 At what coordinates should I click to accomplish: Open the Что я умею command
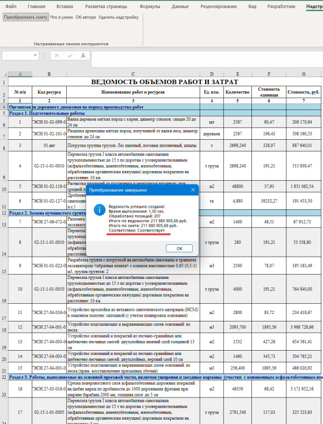point(61,17)
